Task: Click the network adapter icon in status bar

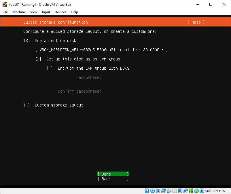Action: 163,191
